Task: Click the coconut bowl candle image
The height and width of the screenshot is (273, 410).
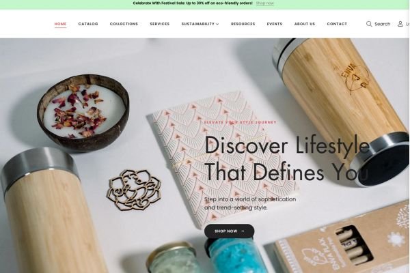Action: click(83, 113)
